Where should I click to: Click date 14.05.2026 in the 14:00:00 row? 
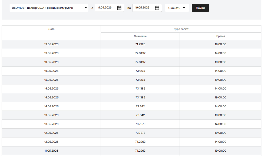51,106
